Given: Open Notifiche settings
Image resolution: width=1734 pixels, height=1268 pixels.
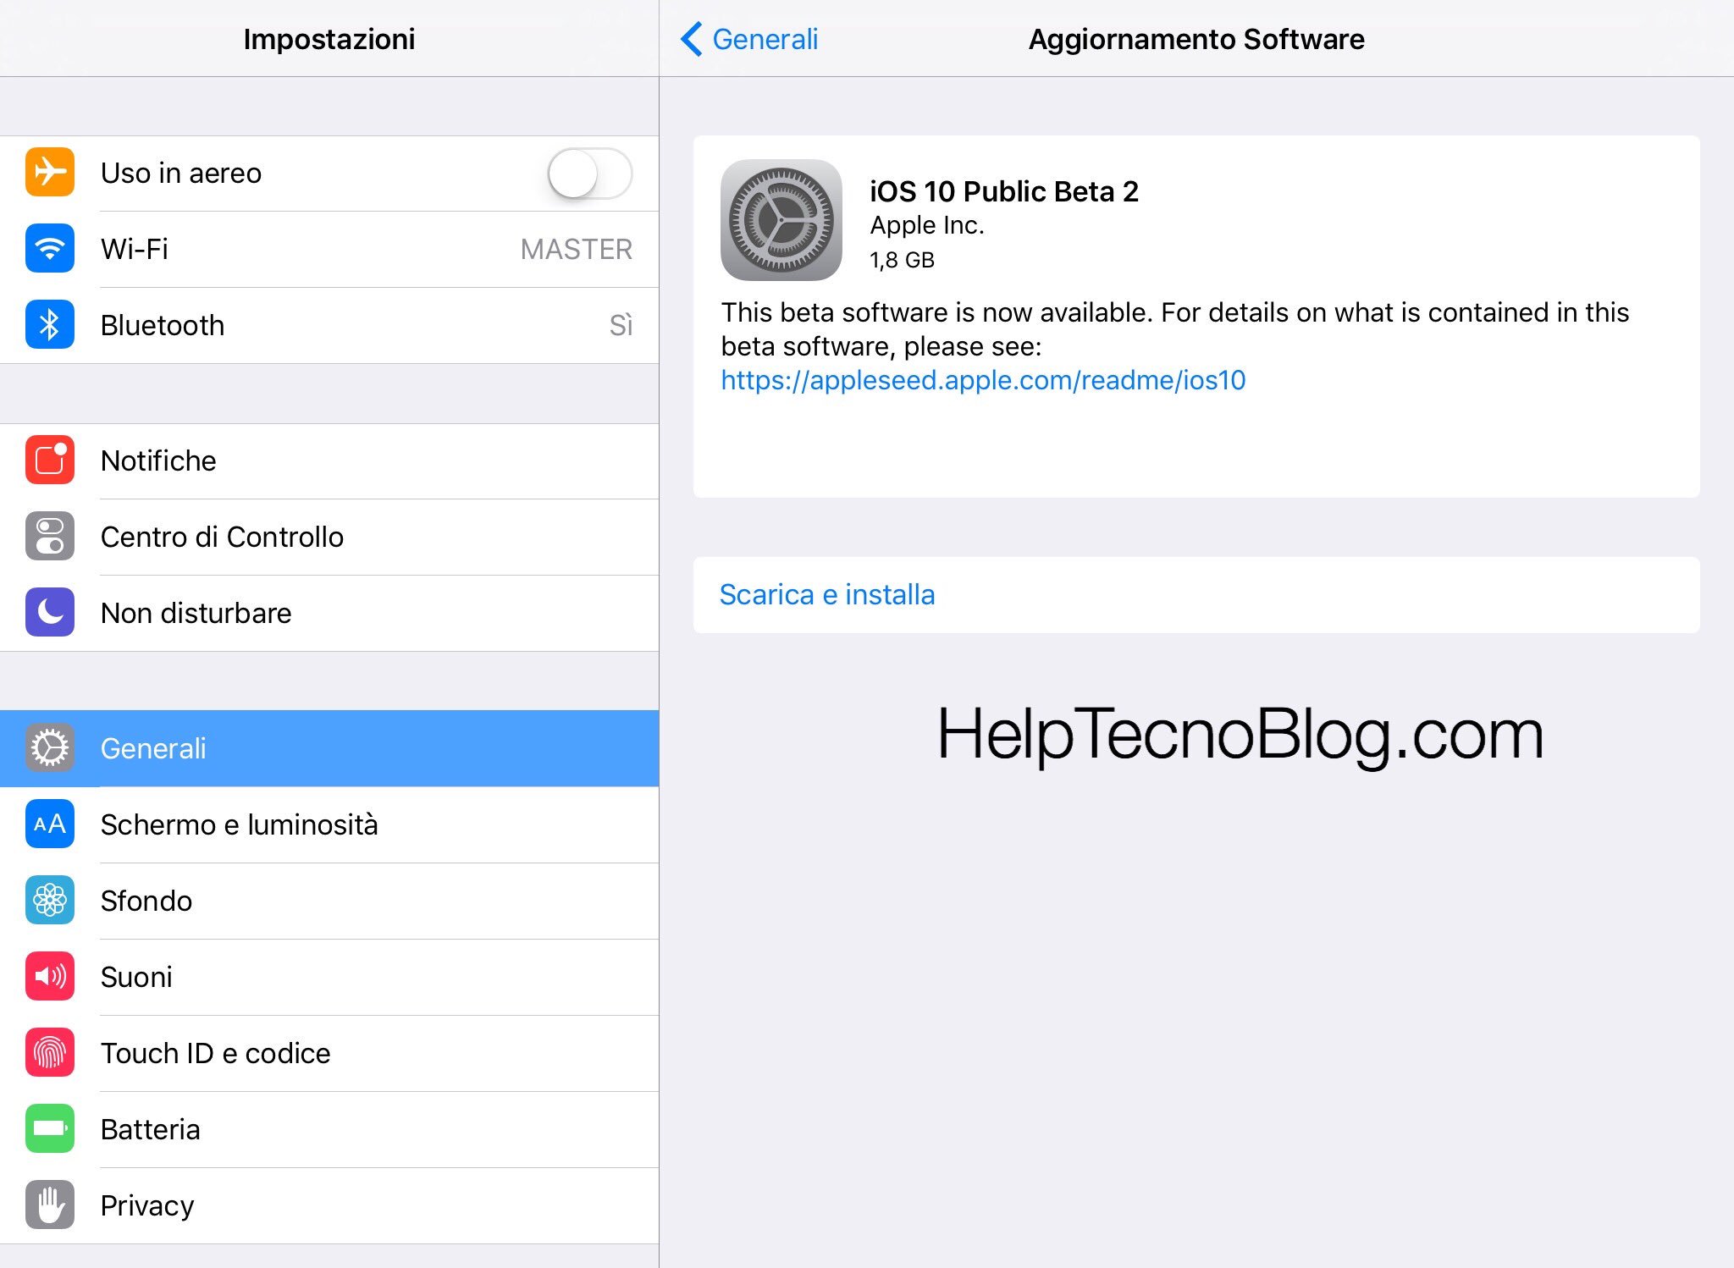Looking at the screenshot, I should tap(329, 460).
